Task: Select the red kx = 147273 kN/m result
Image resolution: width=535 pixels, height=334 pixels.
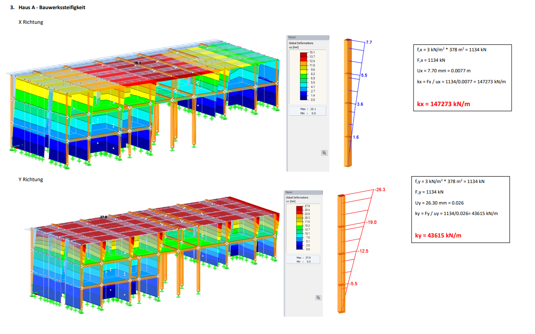Action: point(443,104)
